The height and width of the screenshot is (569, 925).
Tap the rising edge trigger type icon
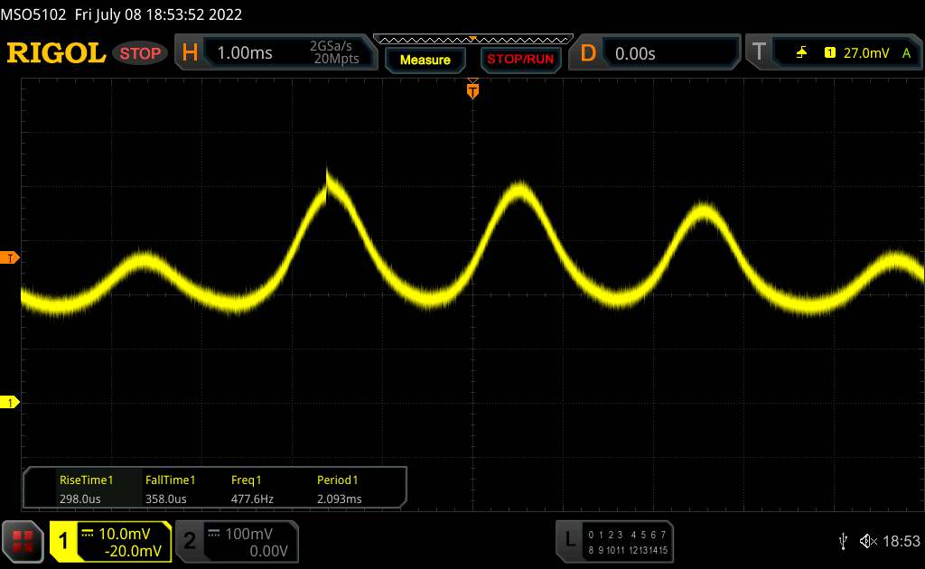801,53
